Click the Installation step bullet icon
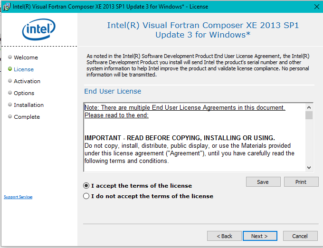The width and height of the screenshot is (323, 248). pyautogui.click(x=10, y=105)
